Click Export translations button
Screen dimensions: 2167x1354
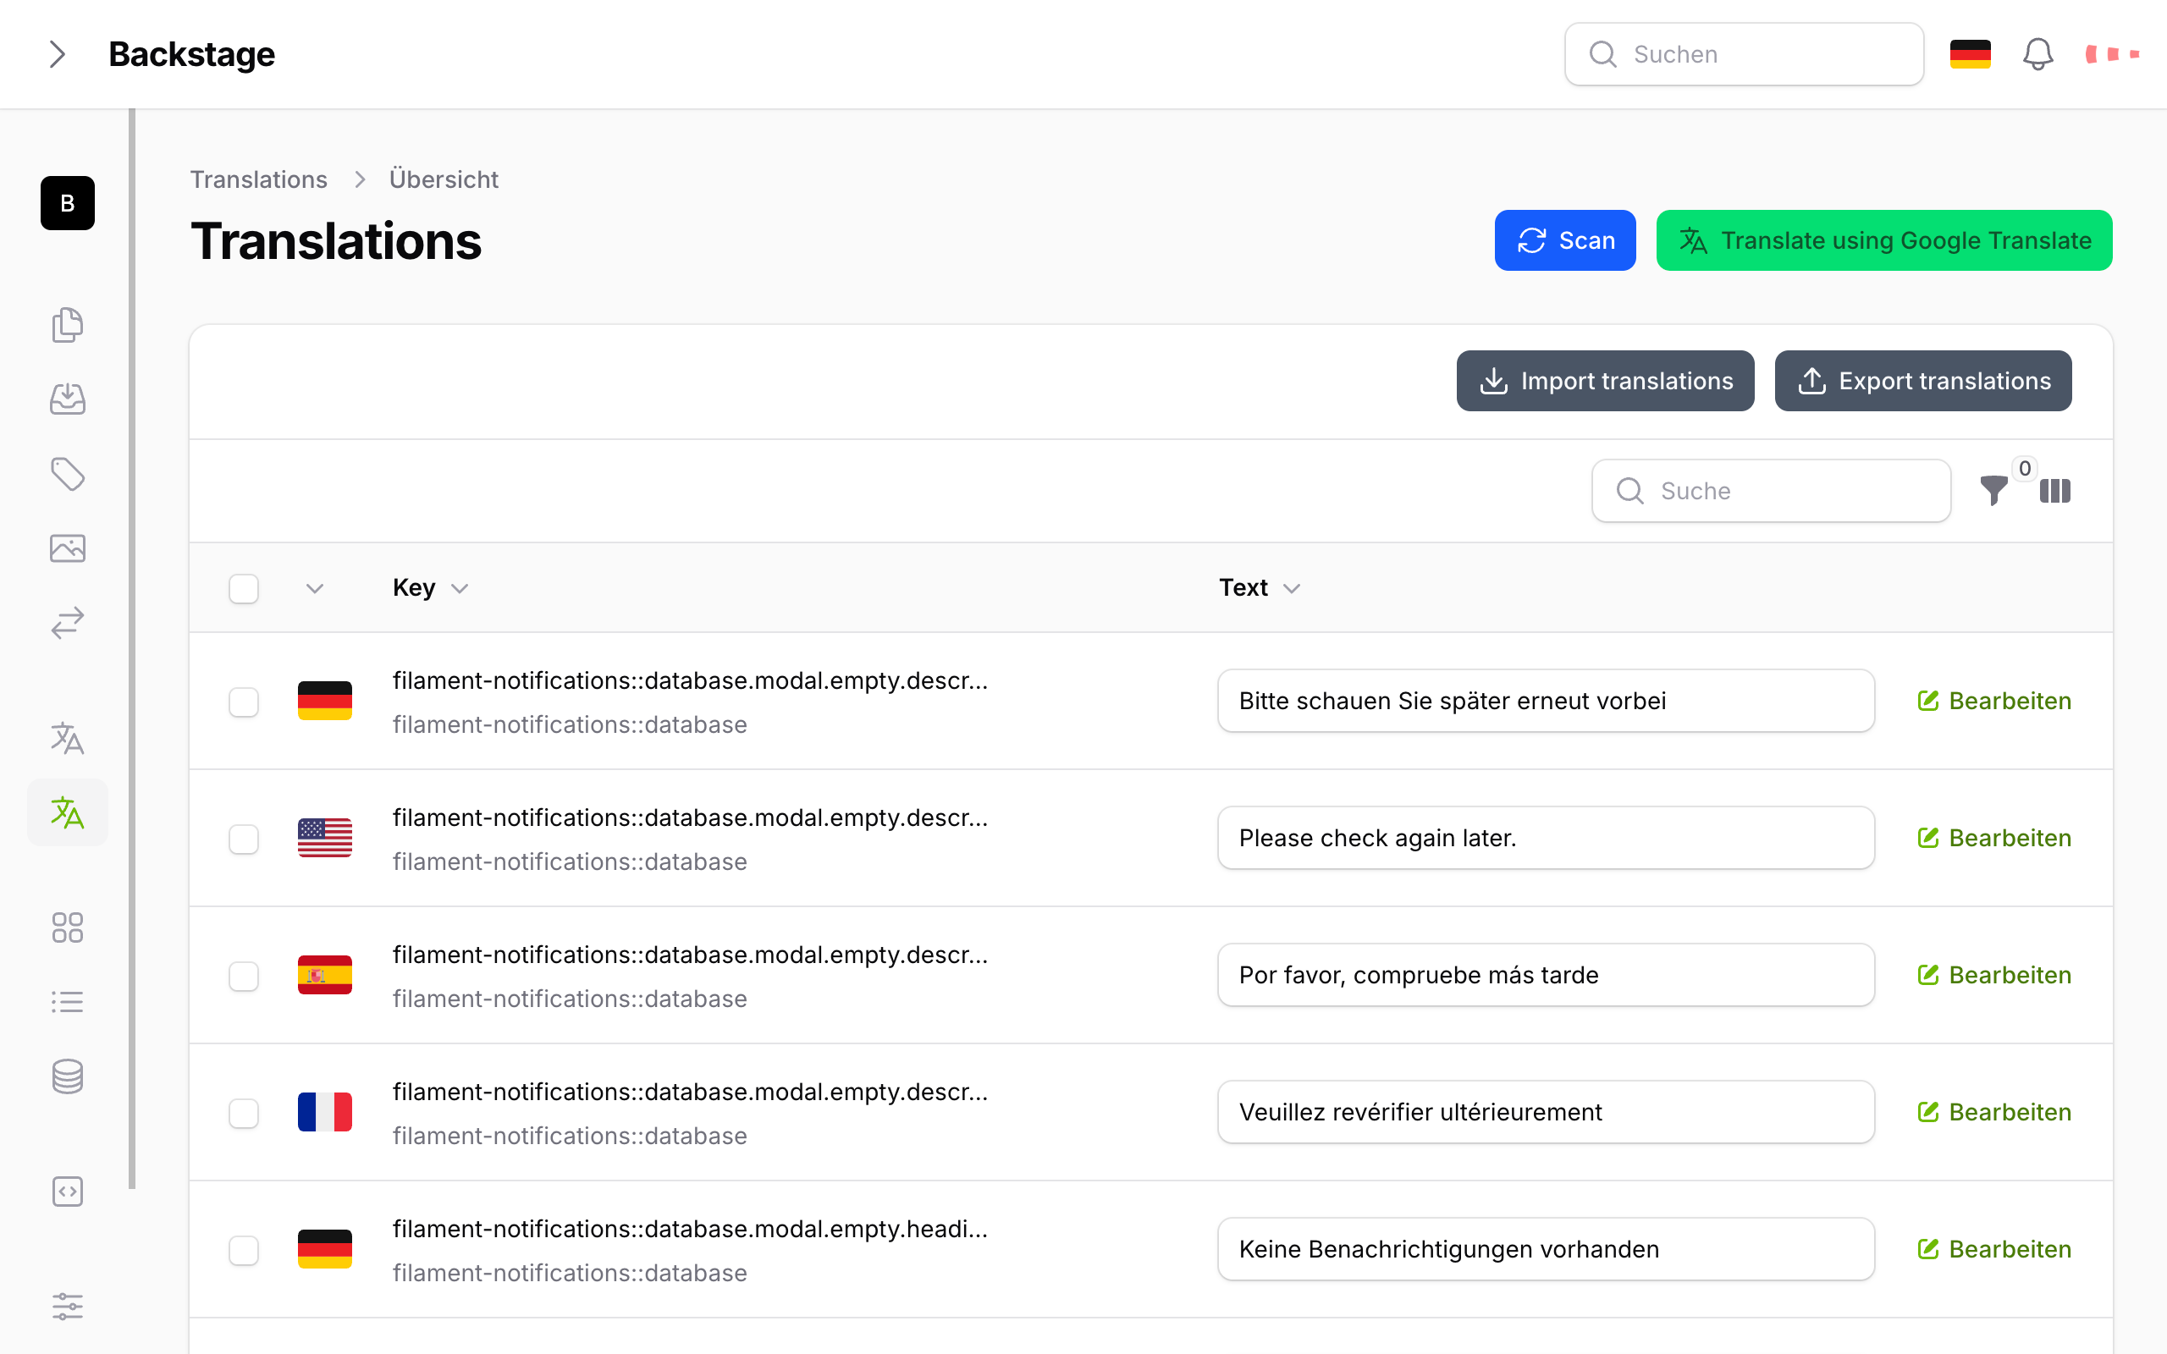pos(1922,381)
